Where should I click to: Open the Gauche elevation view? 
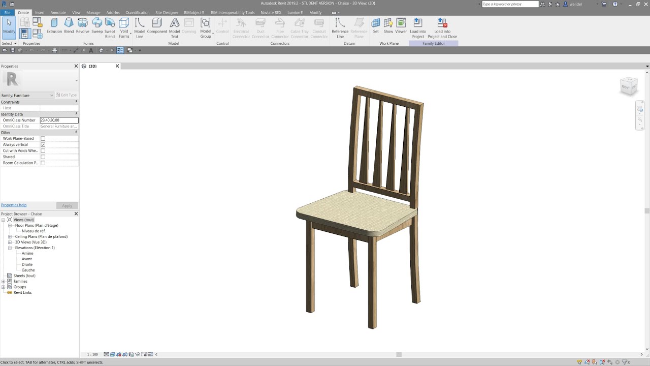pos(28,270)
